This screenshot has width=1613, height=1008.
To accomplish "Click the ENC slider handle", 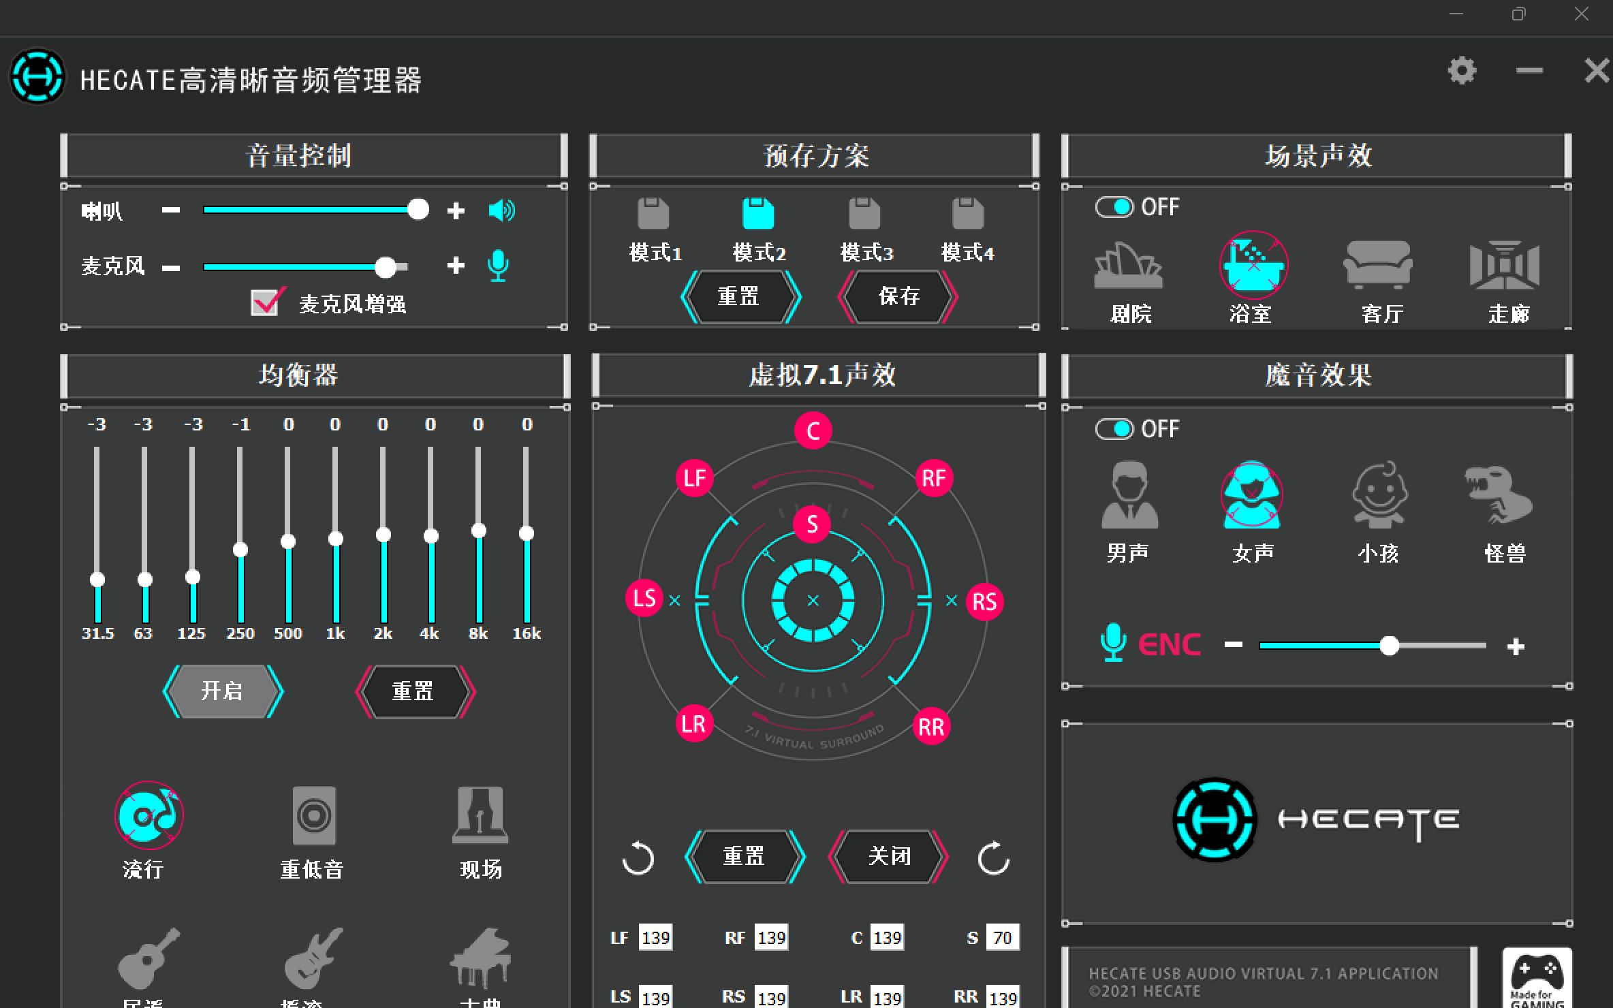I will [1390, 645].
